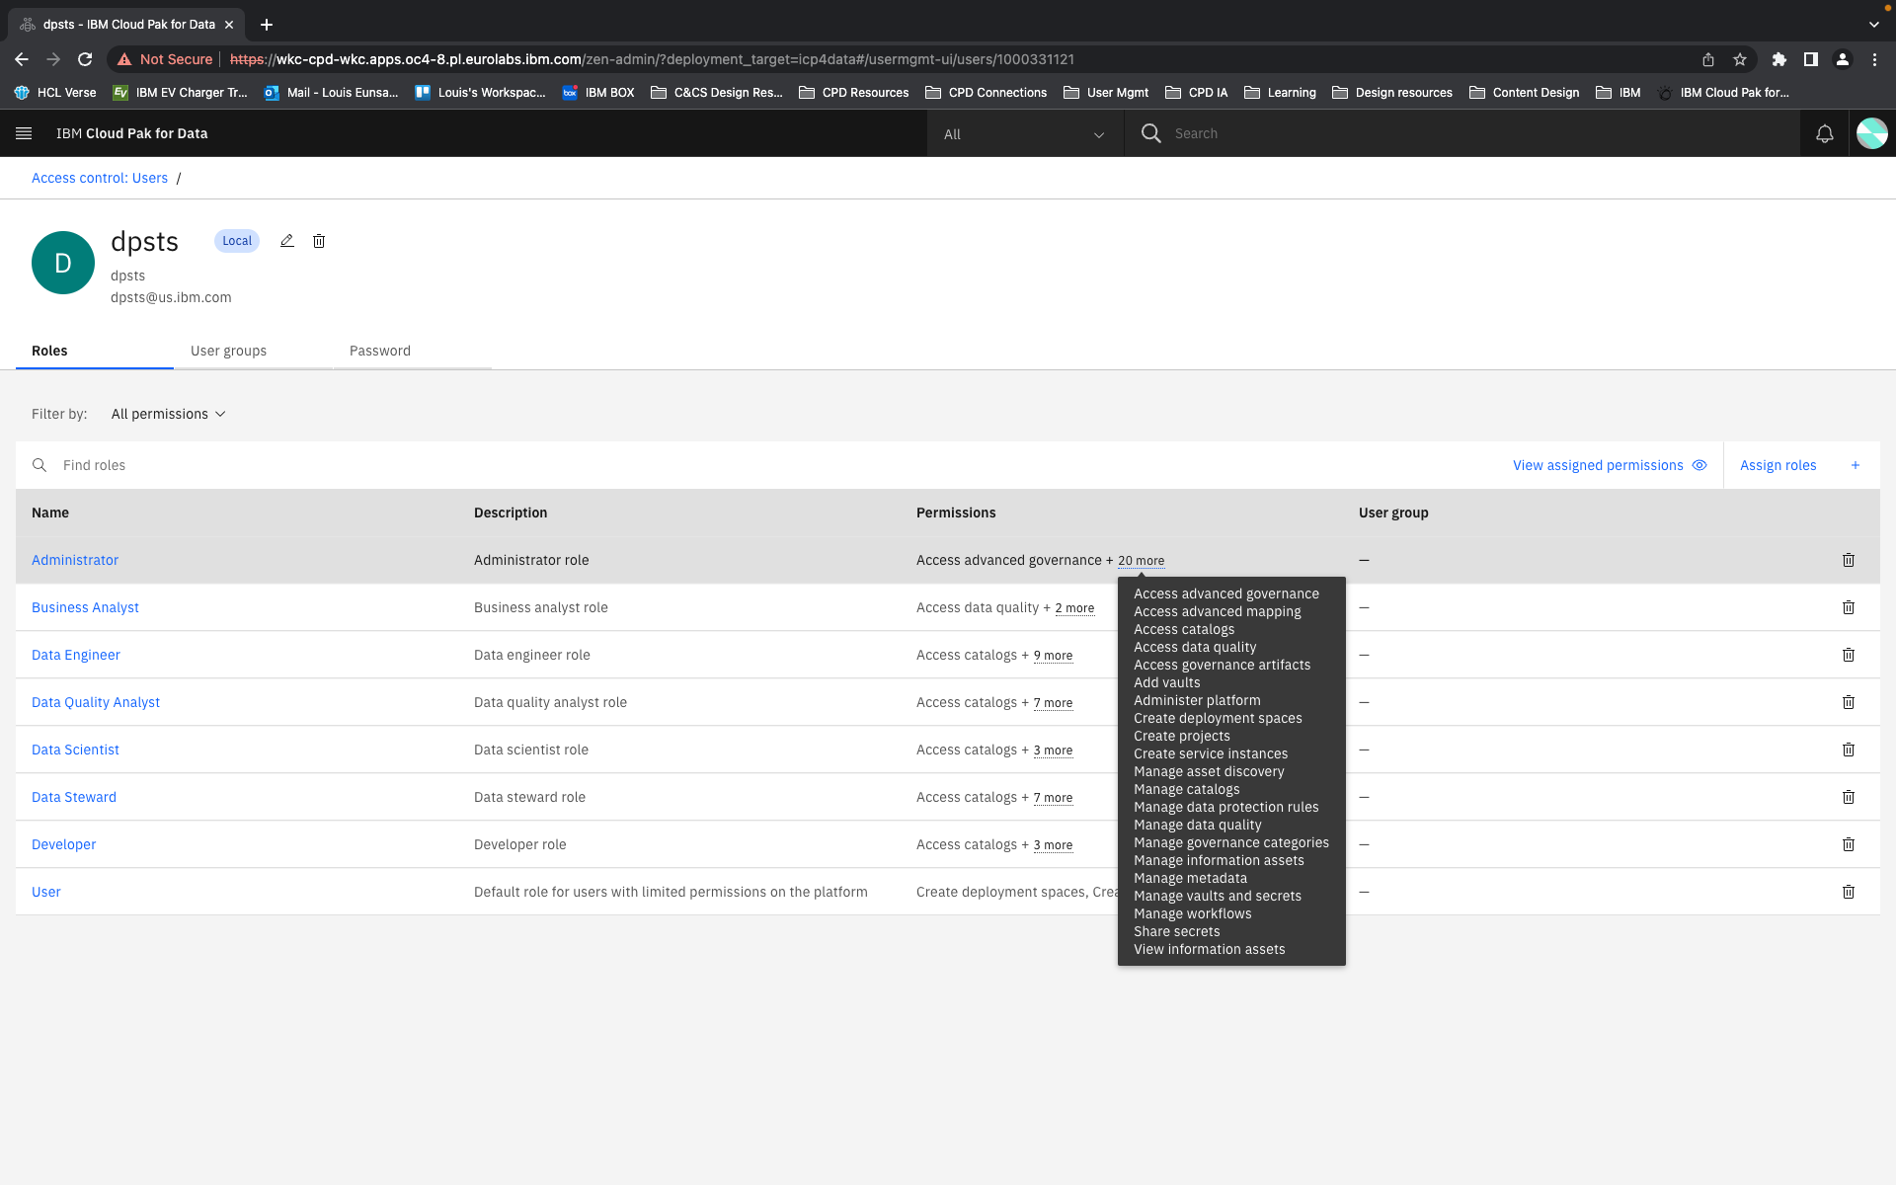This screenshot has width=1896, height=1185.
Task: Open the Developer role link
Action: coord(64,844)
